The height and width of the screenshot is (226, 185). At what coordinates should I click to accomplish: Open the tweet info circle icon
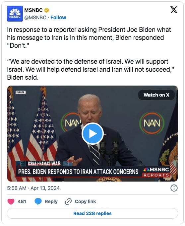tap(174, 188)
